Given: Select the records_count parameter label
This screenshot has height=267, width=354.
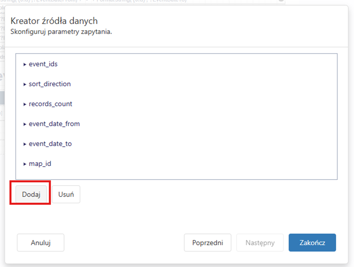Looking at the screenshot, I should [50, 104].
